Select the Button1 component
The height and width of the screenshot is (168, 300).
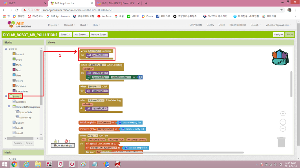click(18, 123)
